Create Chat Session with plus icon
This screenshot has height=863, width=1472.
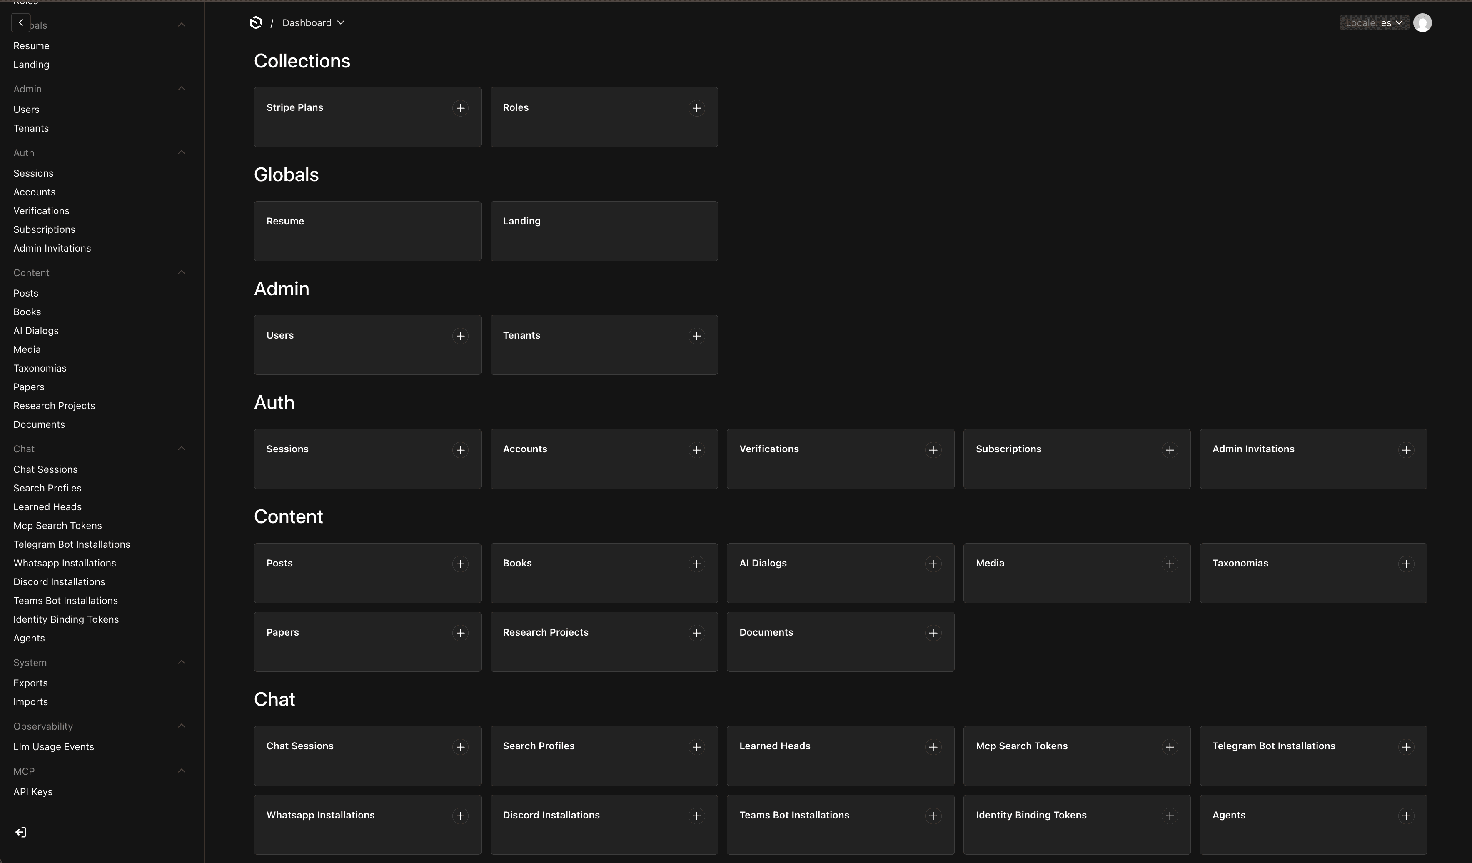[x=460, y=747]
